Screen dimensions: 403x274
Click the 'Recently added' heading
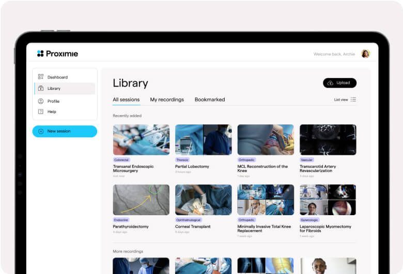[127, 116]
